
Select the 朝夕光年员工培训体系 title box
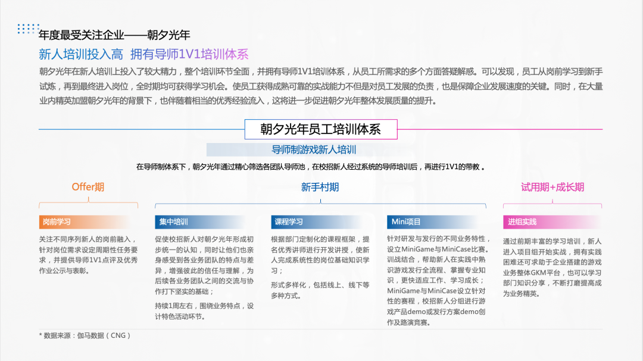[x=320, y=129]
